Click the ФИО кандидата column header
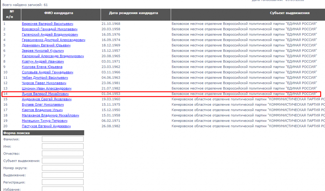This screenshot has width=325, height=191. (x=61, y=15)
